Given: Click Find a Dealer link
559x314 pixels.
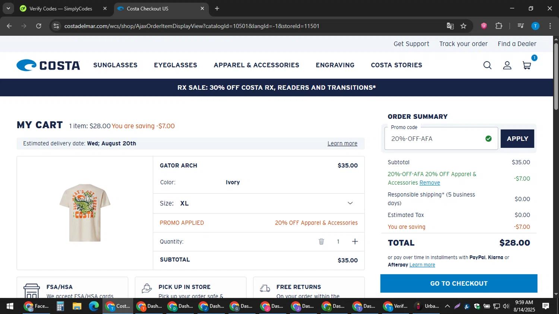Looking at the screenshot, I should tap(517, 44).
